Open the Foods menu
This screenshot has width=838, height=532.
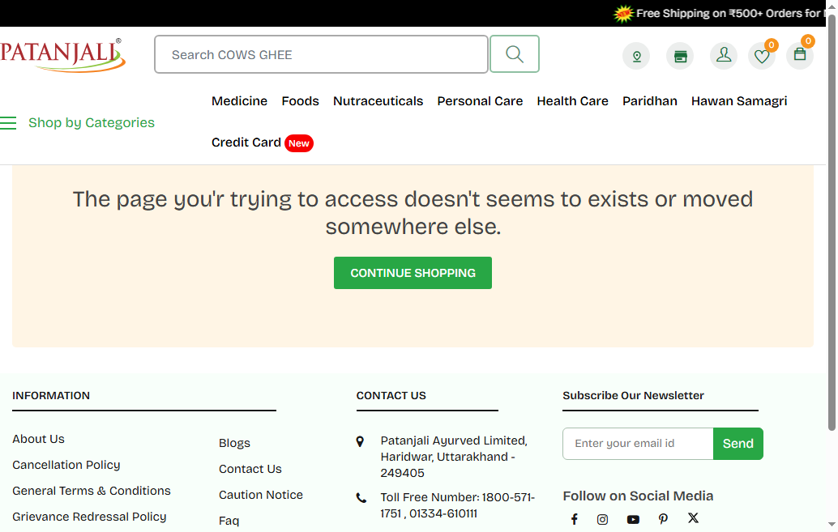pos(301,101)
